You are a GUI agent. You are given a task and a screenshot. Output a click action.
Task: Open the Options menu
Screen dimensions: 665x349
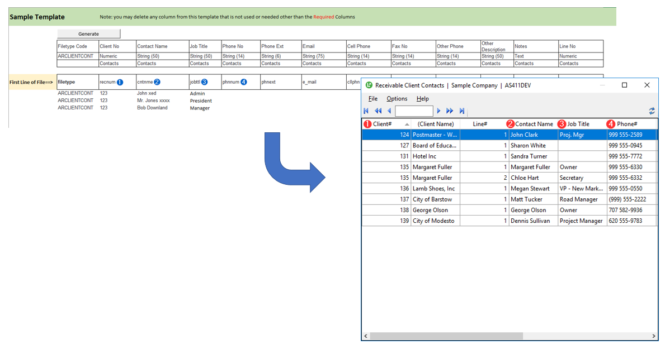(x=397, y=99)
